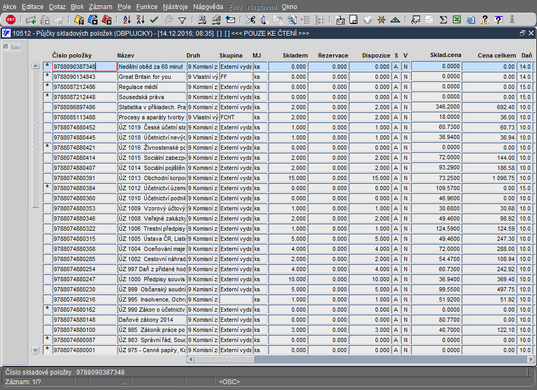Click the 'Sousedská práva' name cell
The height and width of the screenshot is (390, 537).
point(151,97)
